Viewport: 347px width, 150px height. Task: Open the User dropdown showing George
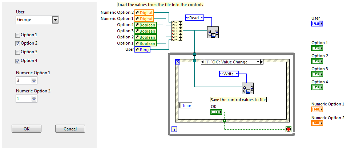point(55,20)
